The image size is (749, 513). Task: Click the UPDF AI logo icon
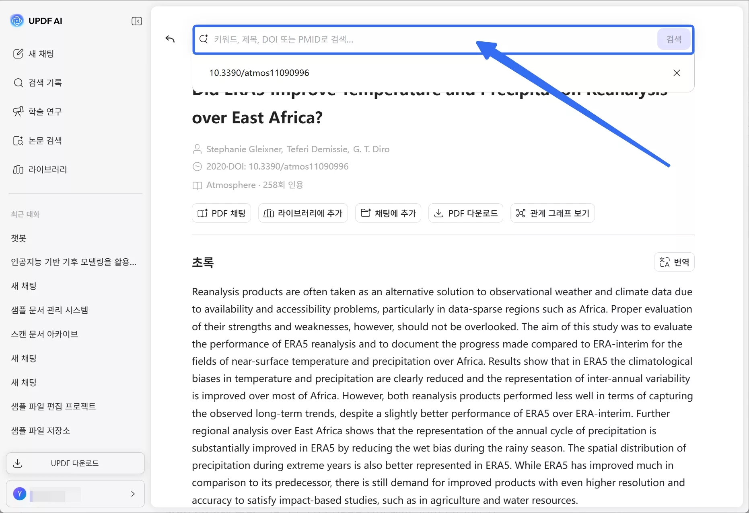coord(17,20)
